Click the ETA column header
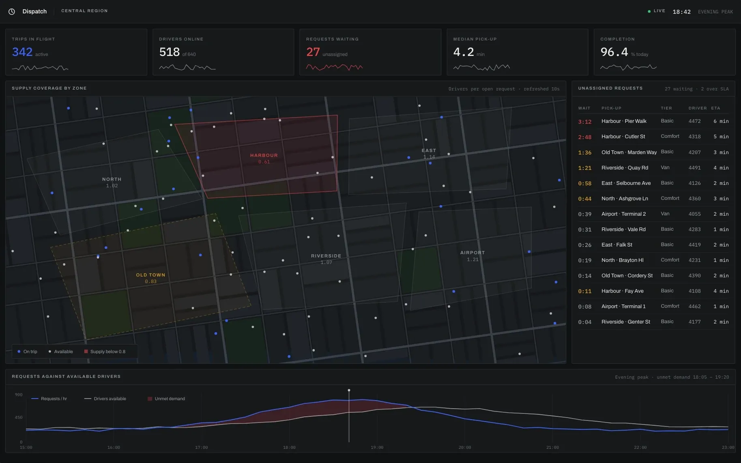This screenshot has height=463, width=741. pos(715,108)
